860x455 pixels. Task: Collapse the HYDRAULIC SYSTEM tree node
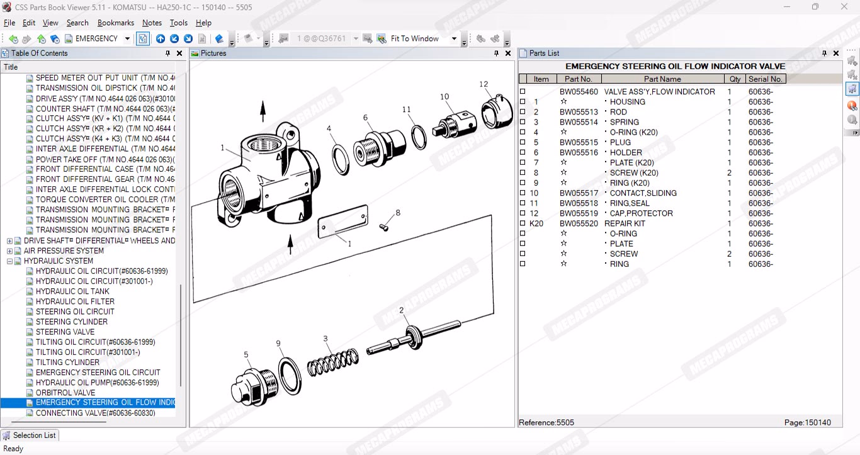[x=9, y=261]
